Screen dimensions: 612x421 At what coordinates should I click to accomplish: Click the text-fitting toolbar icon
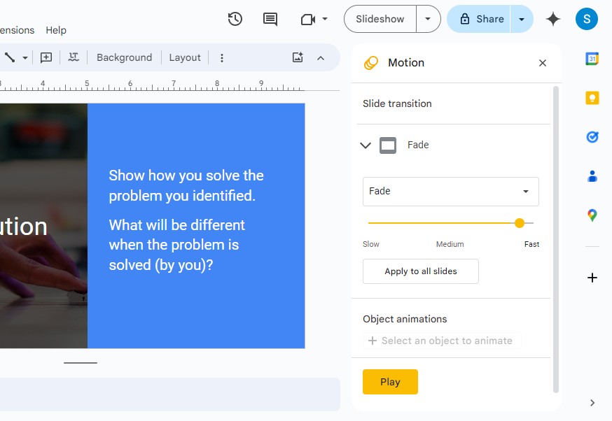(x=74, y=57)
